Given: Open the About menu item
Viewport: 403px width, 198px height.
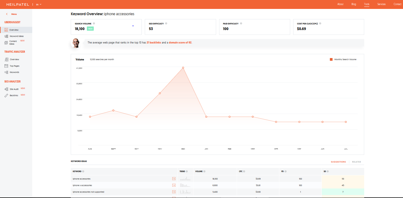Looking at the screenshot, I should point(340,4).
